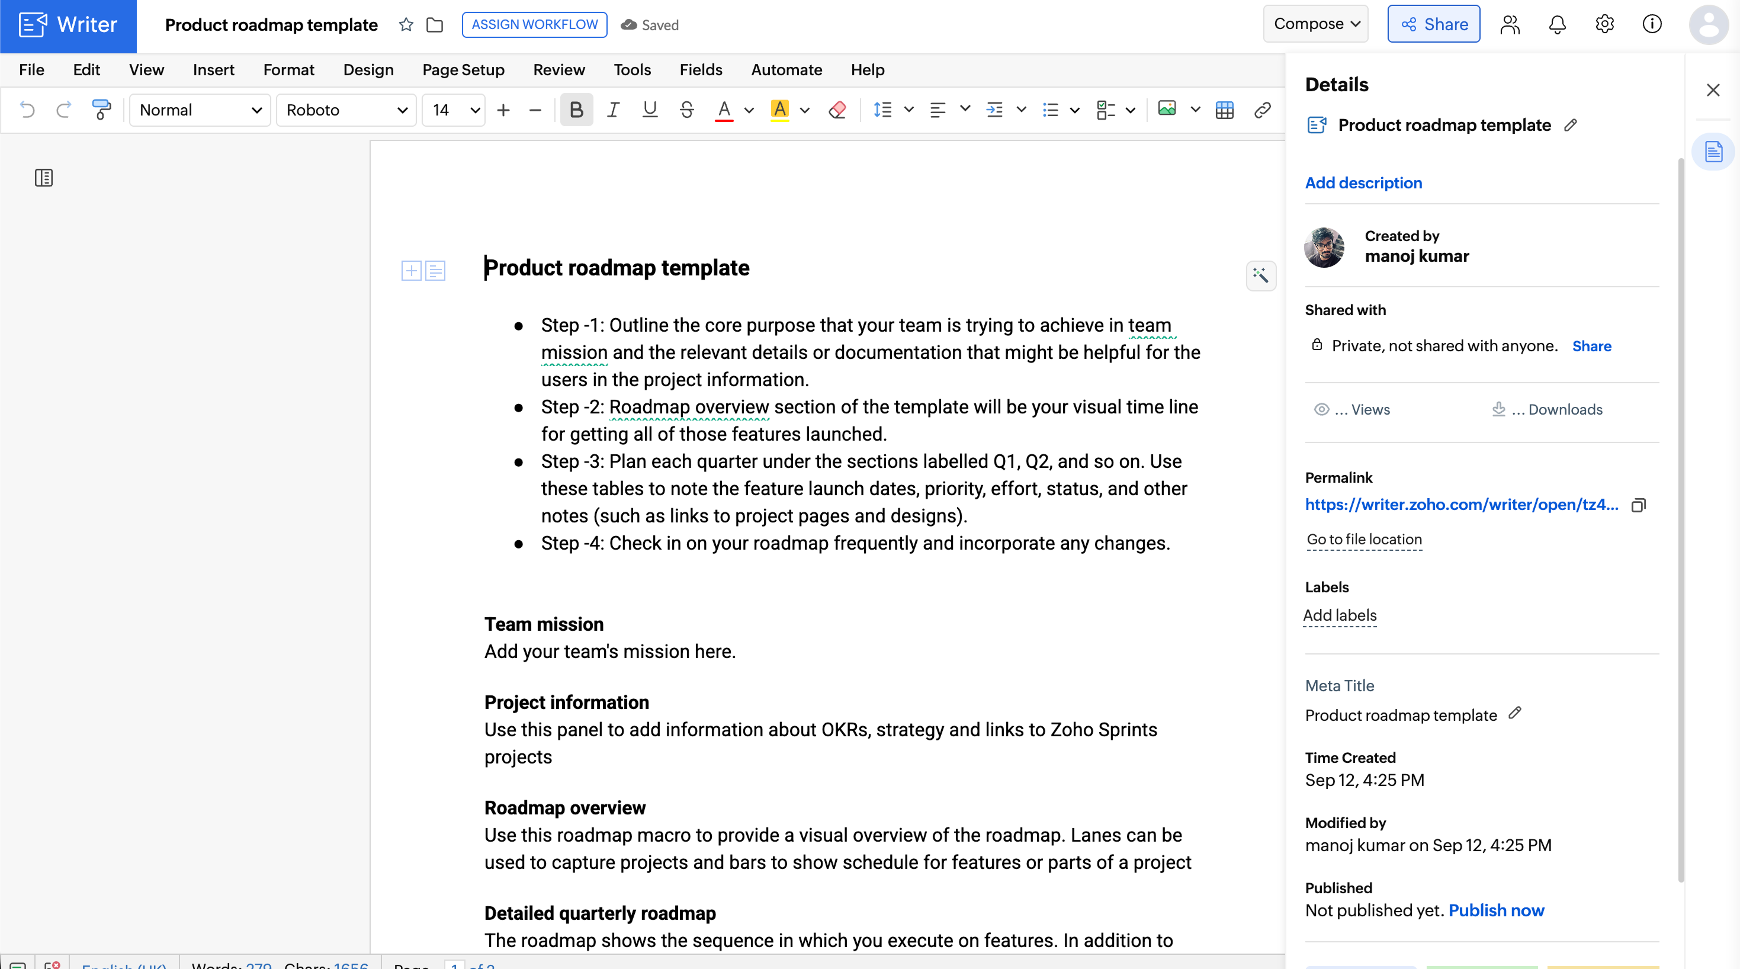Screen dimensions: 1740x969
Task: Open the Compose dropdown
Action: (x=1316, y=24)
